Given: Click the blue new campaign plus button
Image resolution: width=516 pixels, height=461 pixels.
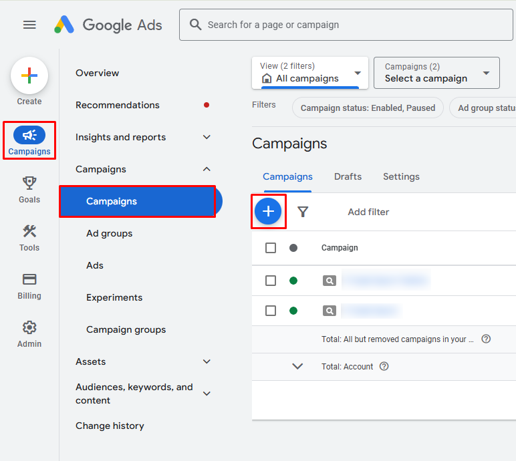Looking at the screenshot, I should click(268, 211).
